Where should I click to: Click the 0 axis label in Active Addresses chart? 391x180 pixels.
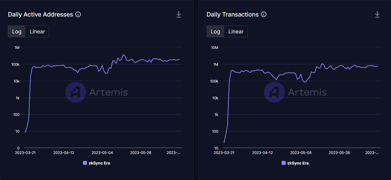(x=18, y=148)
